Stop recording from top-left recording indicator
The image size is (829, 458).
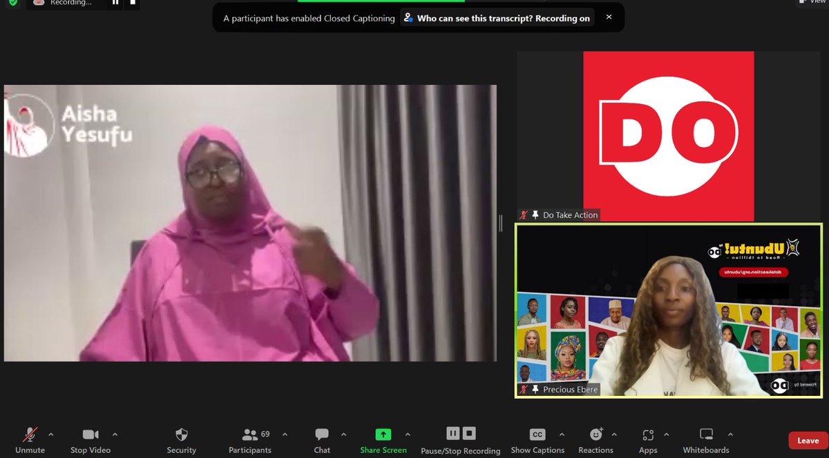coord(132,3)
